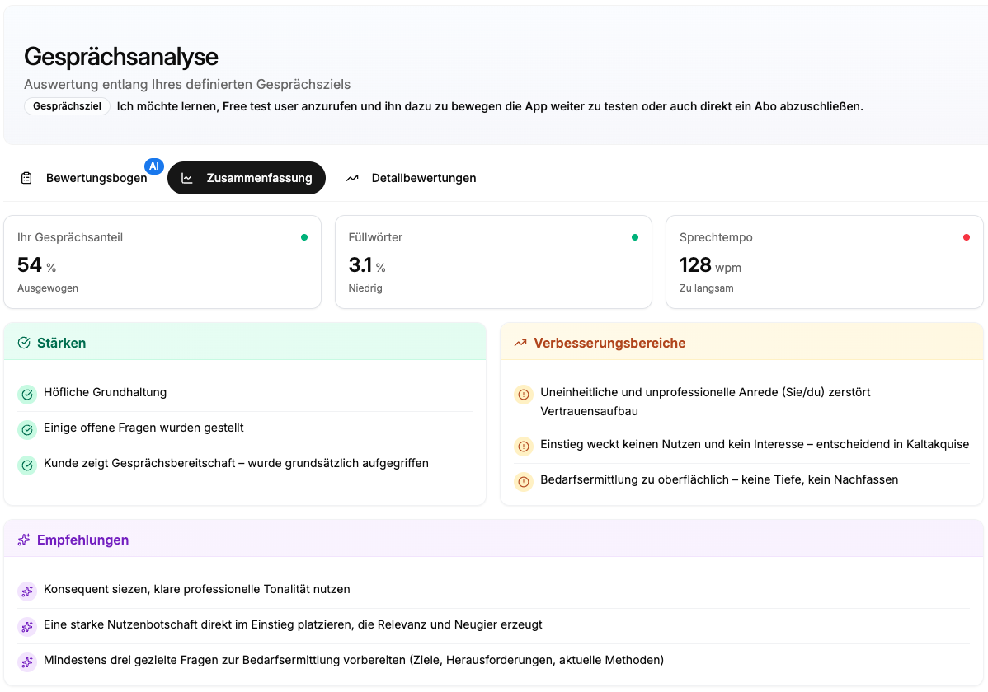Switch to the Detailbewertungen tab
Screen dimensions: 988x692
coord(410,177)
